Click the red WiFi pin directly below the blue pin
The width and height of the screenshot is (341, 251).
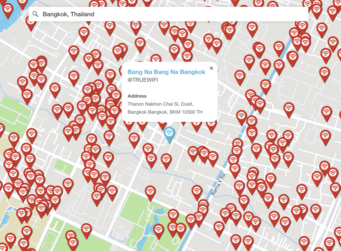(166, 160)
